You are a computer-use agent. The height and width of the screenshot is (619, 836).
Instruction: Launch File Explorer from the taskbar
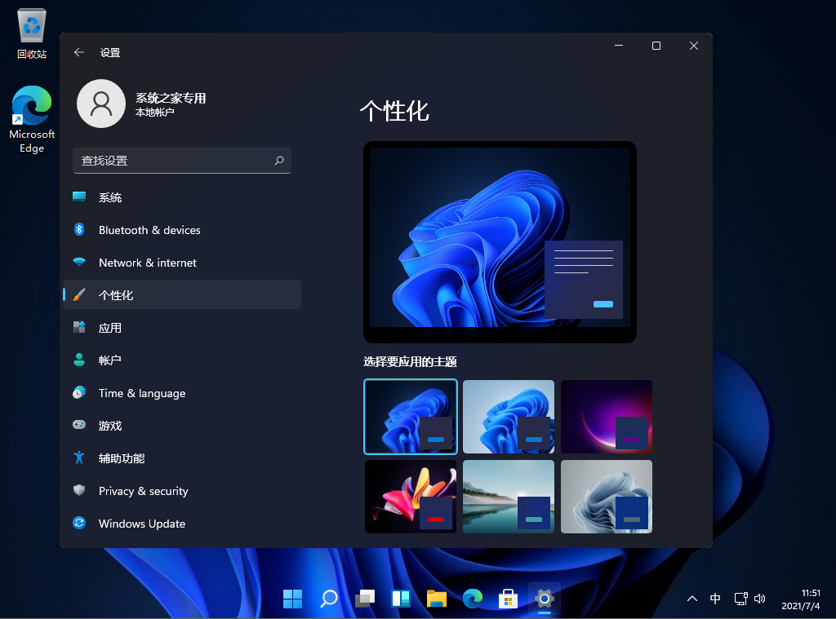tap(437, 599)
